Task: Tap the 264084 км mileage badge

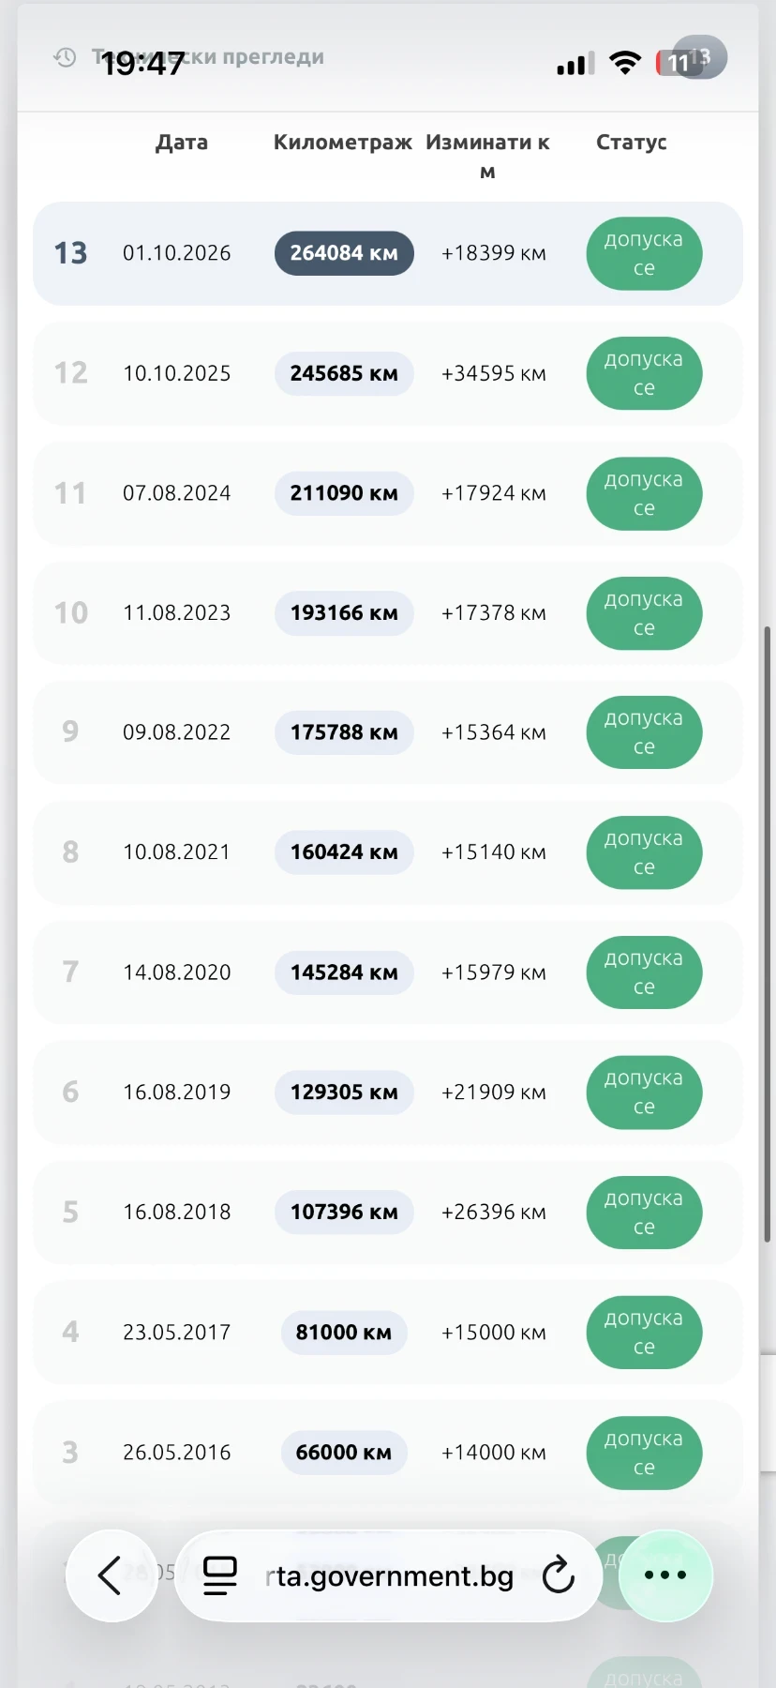Action: click(x=344, y=253)
